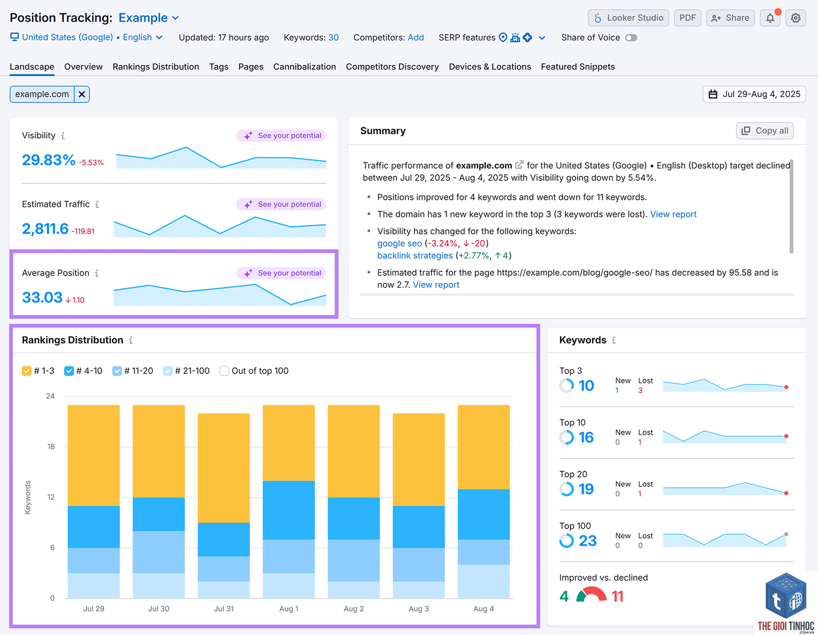
Task: Open Competitors Discovery tab
Action: (x=392, y=67)
